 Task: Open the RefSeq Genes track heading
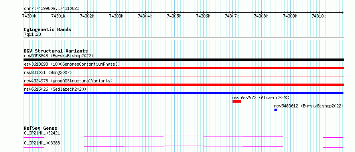(41, 128)
